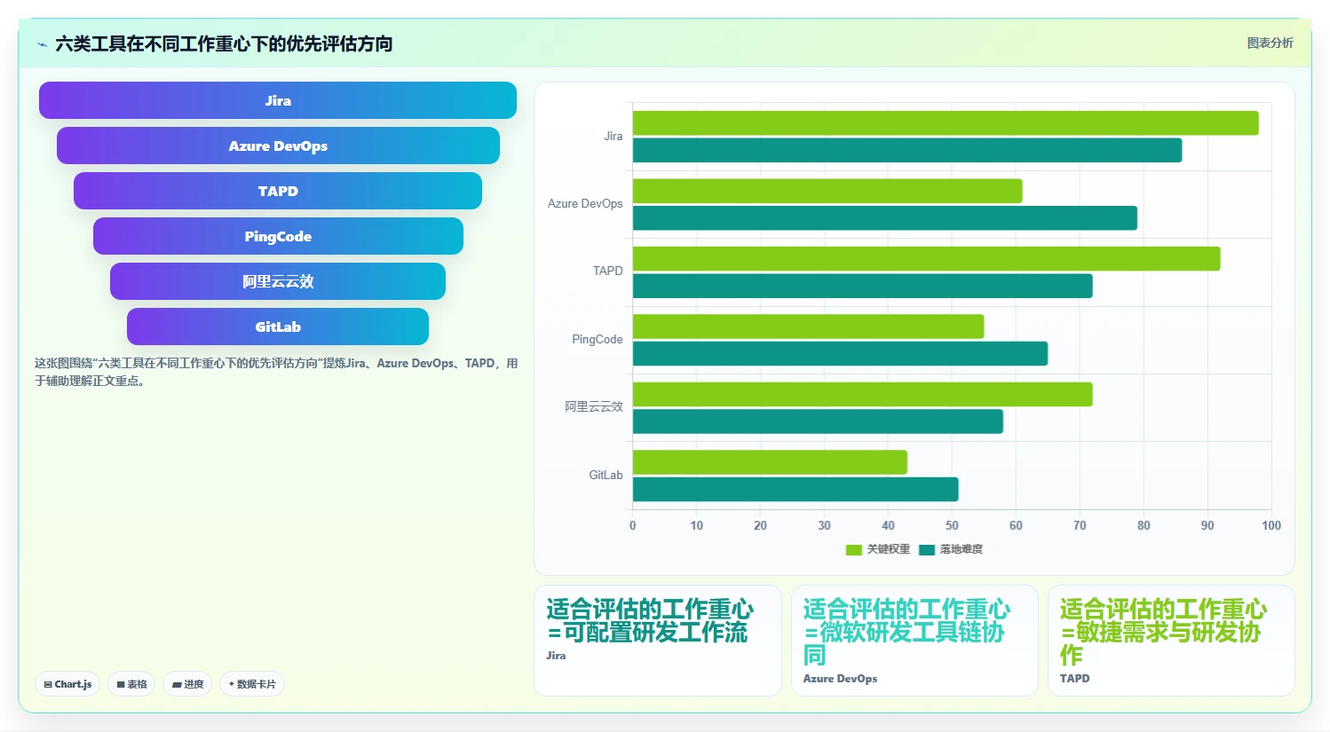Click Azure DevOps 关键权重 light green bar
This screenshot has width=1330, height=732.
tap(827, 191)
